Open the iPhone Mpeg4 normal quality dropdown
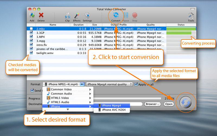This screenshot has width=217, height=136. coord(109,84)
